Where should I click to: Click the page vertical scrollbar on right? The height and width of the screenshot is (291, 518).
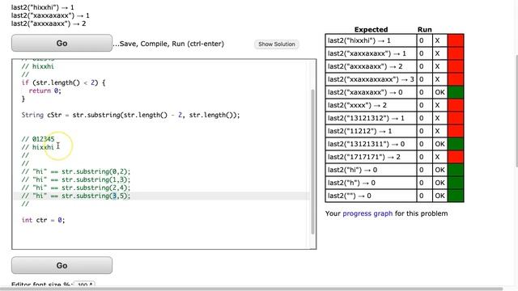(x=516, y=111)
